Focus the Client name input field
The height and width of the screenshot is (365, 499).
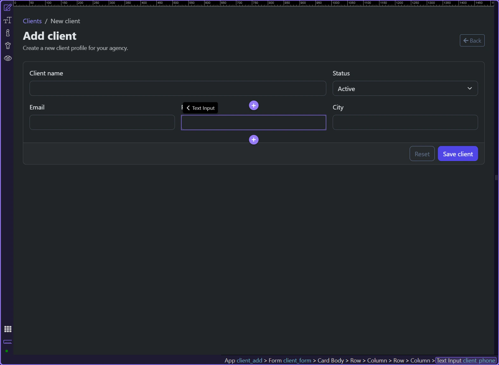point(177,88)
